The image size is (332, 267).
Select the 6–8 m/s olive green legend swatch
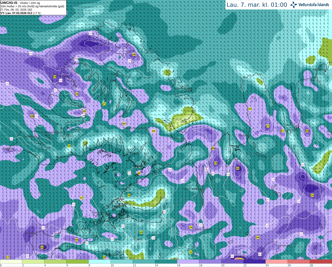(x=78, y=262)
